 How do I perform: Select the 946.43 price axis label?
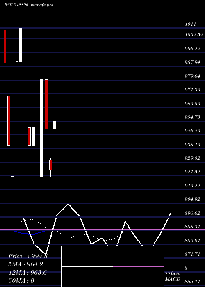coord(192,131)
